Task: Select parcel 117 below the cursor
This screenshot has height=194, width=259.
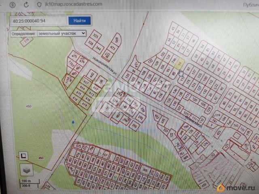Action: 183,78
